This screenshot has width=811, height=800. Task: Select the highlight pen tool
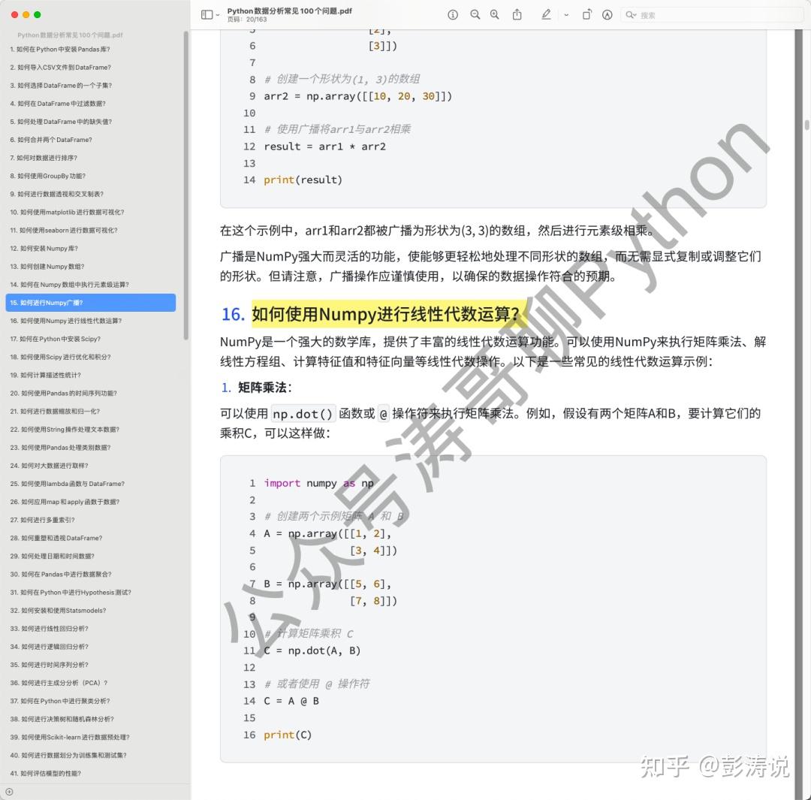tap(546, 14)
